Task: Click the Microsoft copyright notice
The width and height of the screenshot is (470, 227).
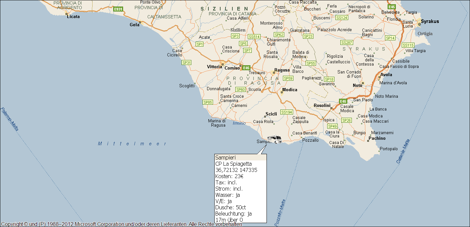Action: click(x=121, y=224)
